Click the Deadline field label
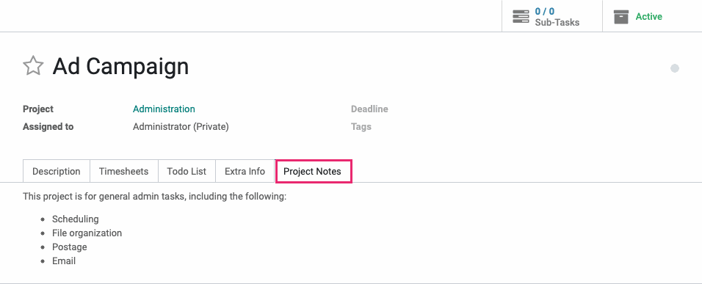 [x=369, y=109]
